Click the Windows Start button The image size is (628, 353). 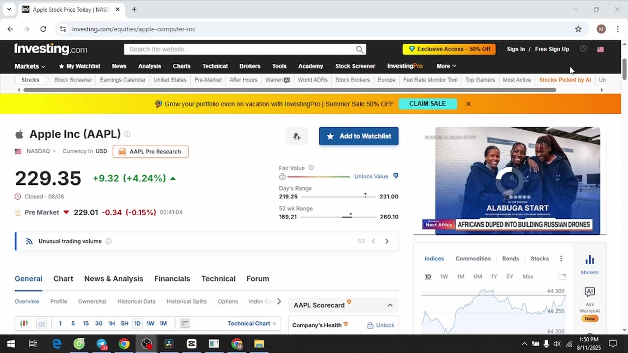coord(10,344)
